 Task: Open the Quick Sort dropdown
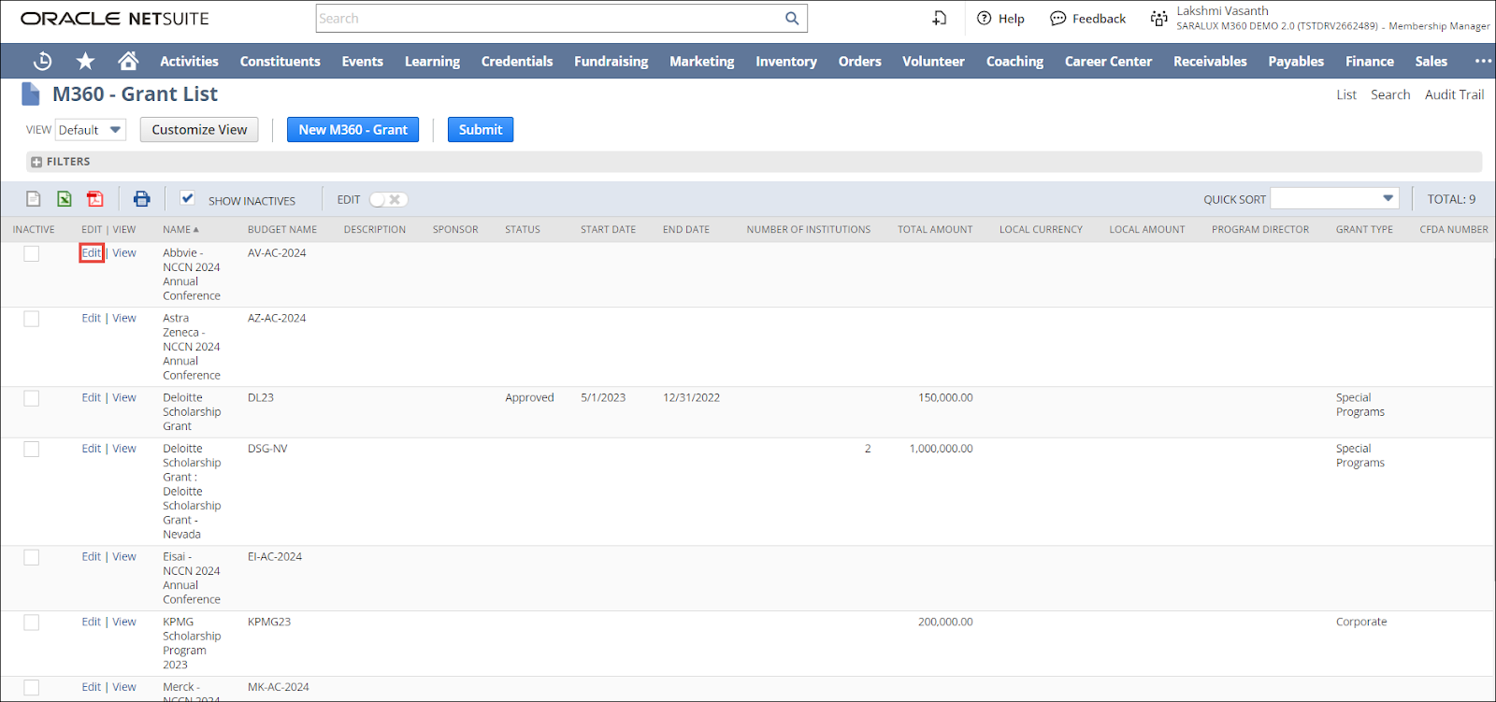(x=1334, y=199)
